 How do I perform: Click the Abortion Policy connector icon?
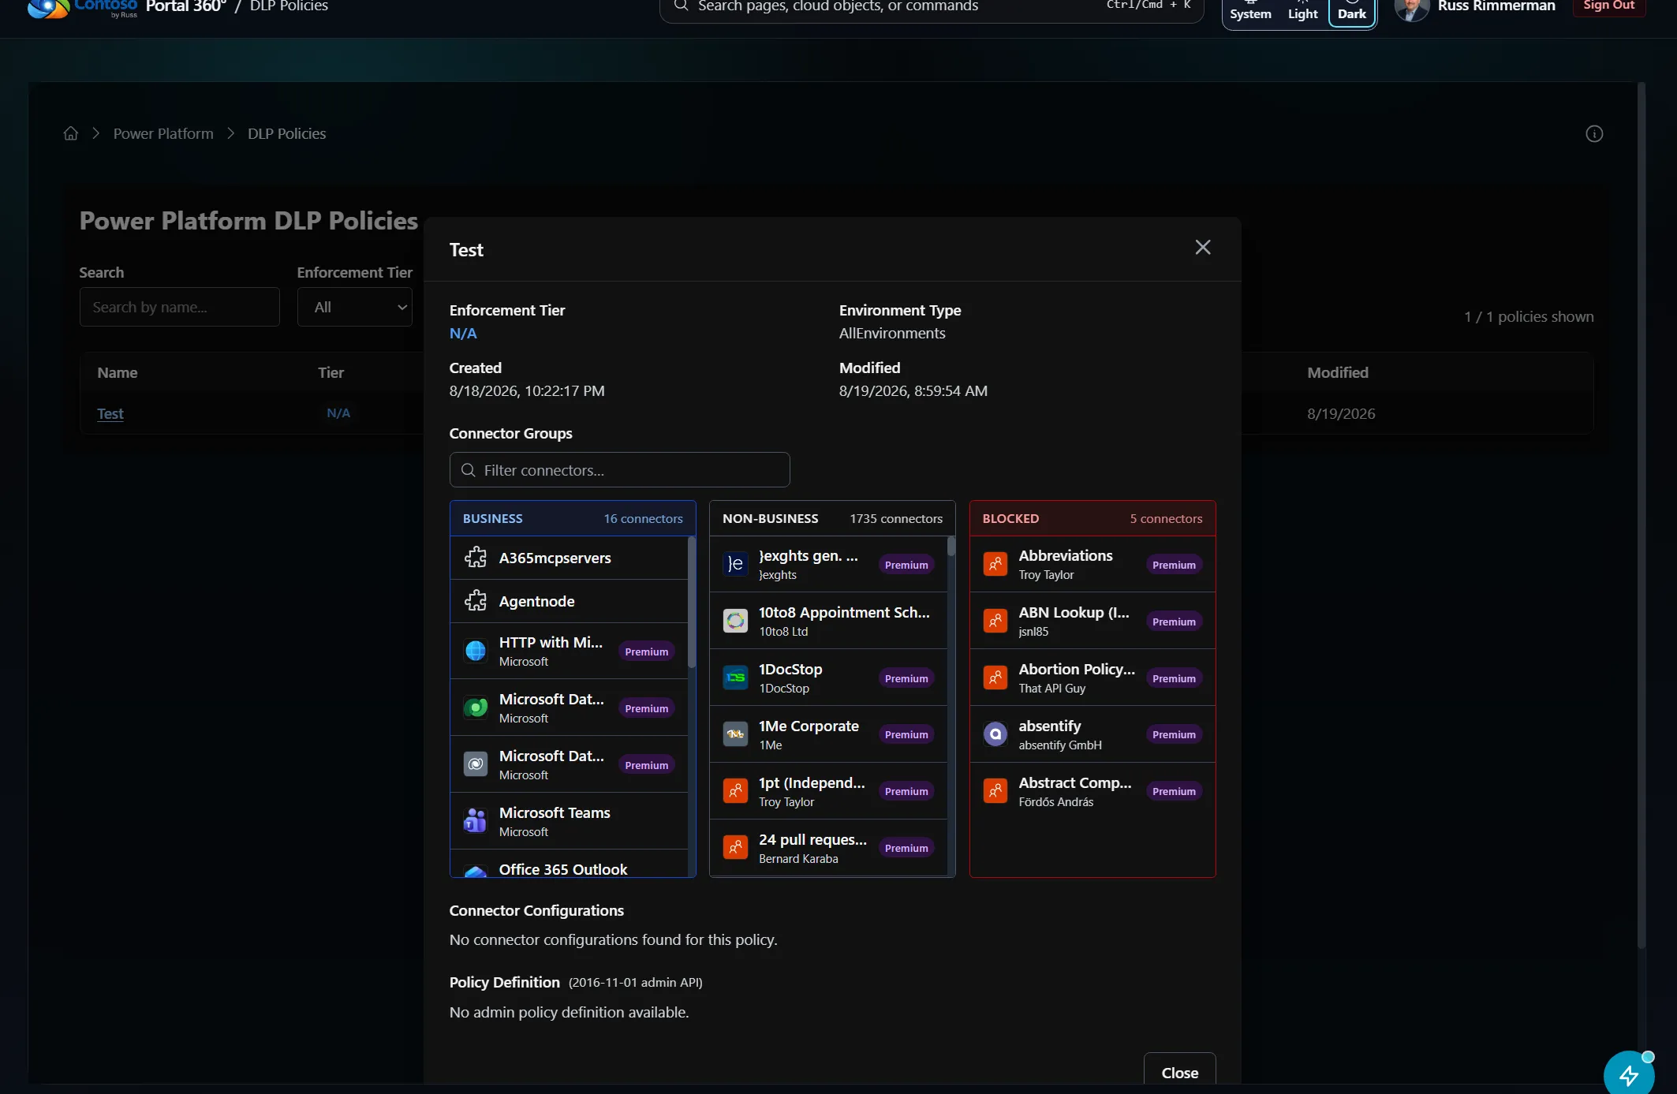point(995,678)
